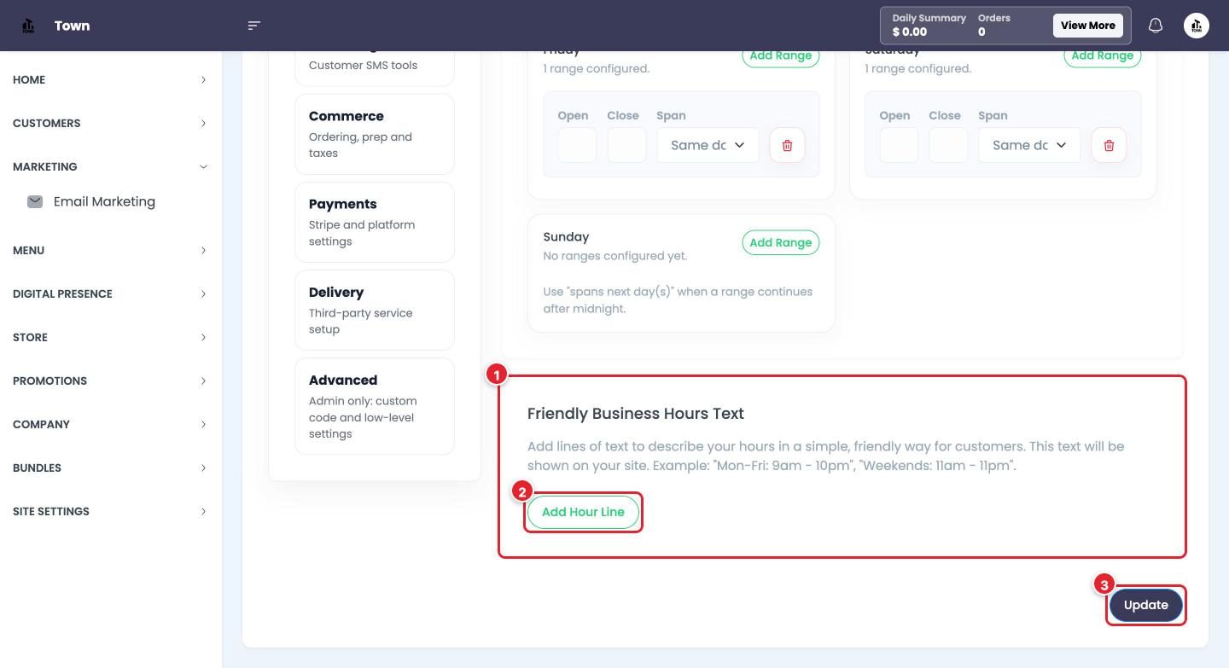Screen dimensions: 1229x668
Task: Select the Delivery settings tab
Action: coord(375,310)
